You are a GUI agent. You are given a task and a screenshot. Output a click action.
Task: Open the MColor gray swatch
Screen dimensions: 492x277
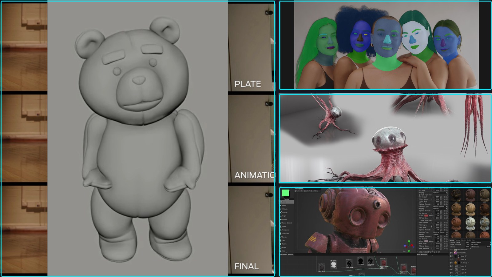pyautogui.click(x=426, y=241)
